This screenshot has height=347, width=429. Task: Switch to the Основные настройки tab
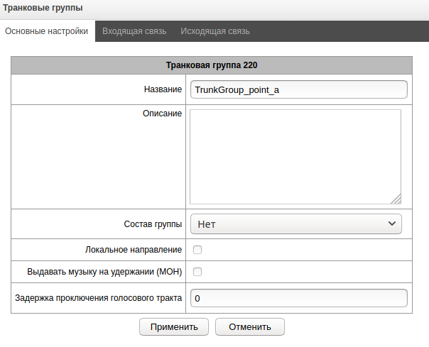point(47,31)
